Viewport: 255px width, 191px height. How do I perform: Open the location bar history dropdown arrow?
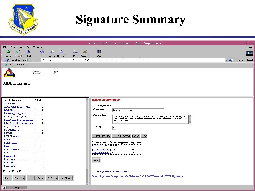coord(226,60)
